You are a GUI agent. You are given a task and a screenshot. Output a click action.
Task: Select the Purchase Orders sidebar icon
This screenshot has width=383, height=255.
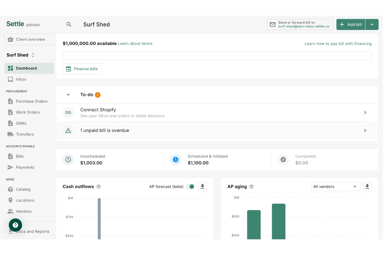[x=10, y=101]
